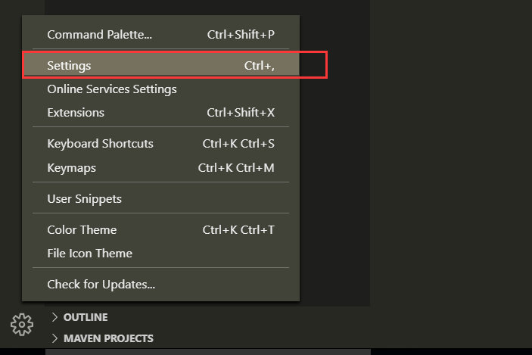Choose Keyboard Shortcuts from menu
Viewport: 532px width, 355px height.
(100, 144)
